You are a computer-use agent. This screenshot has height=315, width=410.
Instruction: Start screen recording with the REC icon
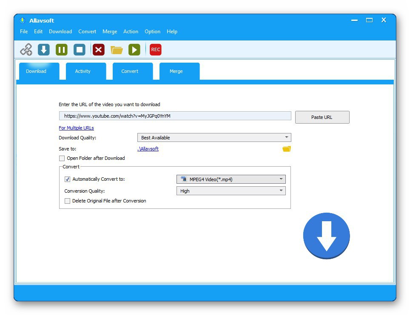(156, 49)
